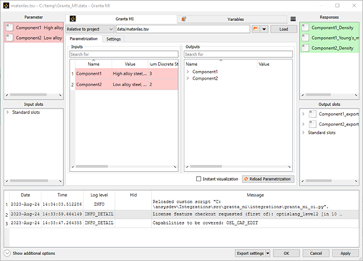Open the hamburger menu icon near Variables
This screenshot has width=363, height=261.
tap(293, 19)
